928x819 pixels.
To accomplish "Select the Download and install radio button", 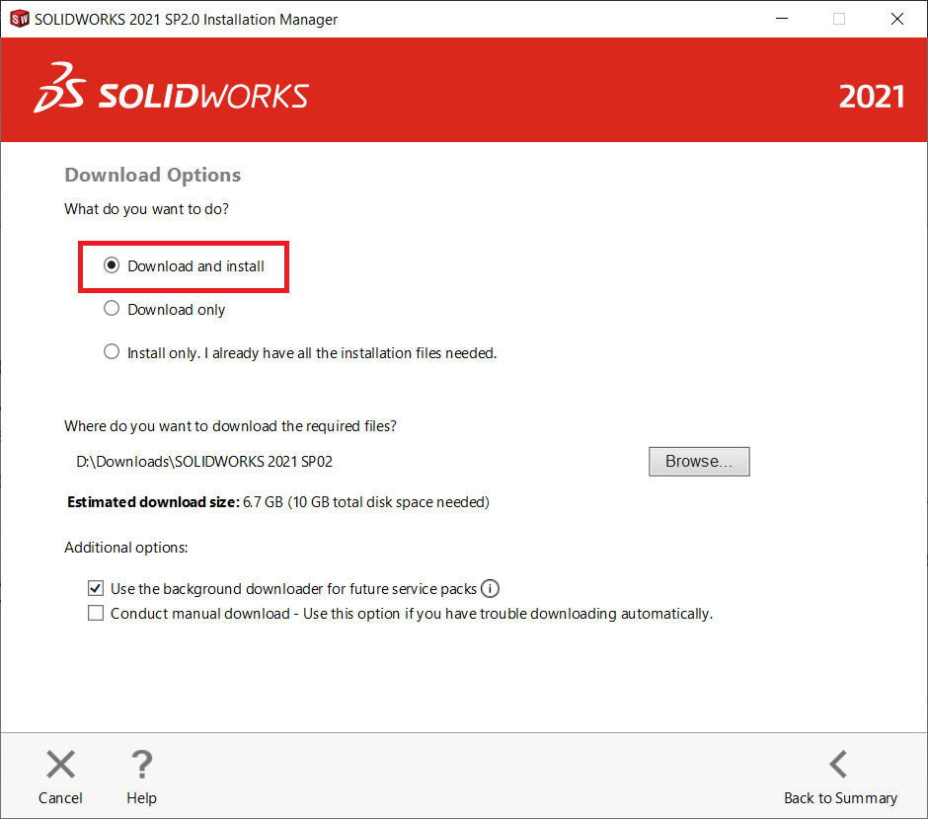I will (112, 265).
